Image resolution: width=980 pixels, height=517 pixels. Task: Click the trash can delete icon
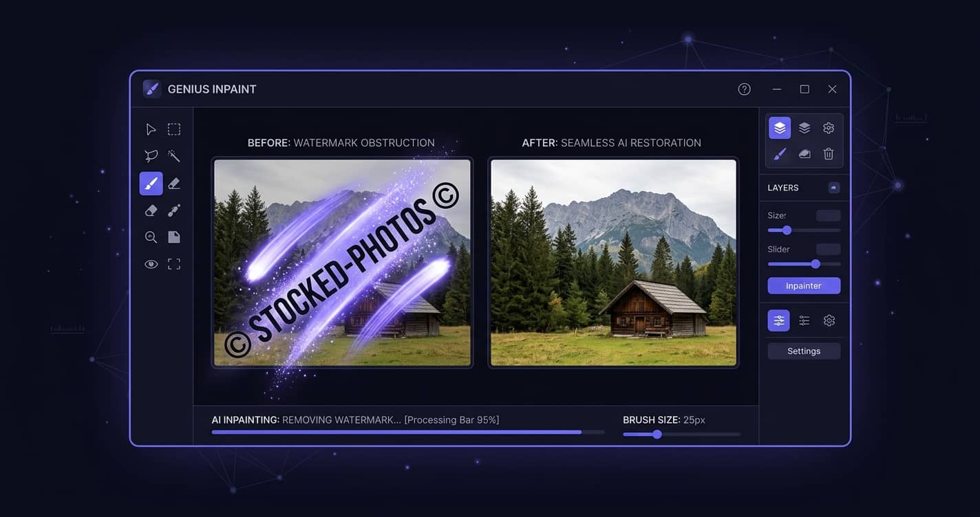pos(829,154)
